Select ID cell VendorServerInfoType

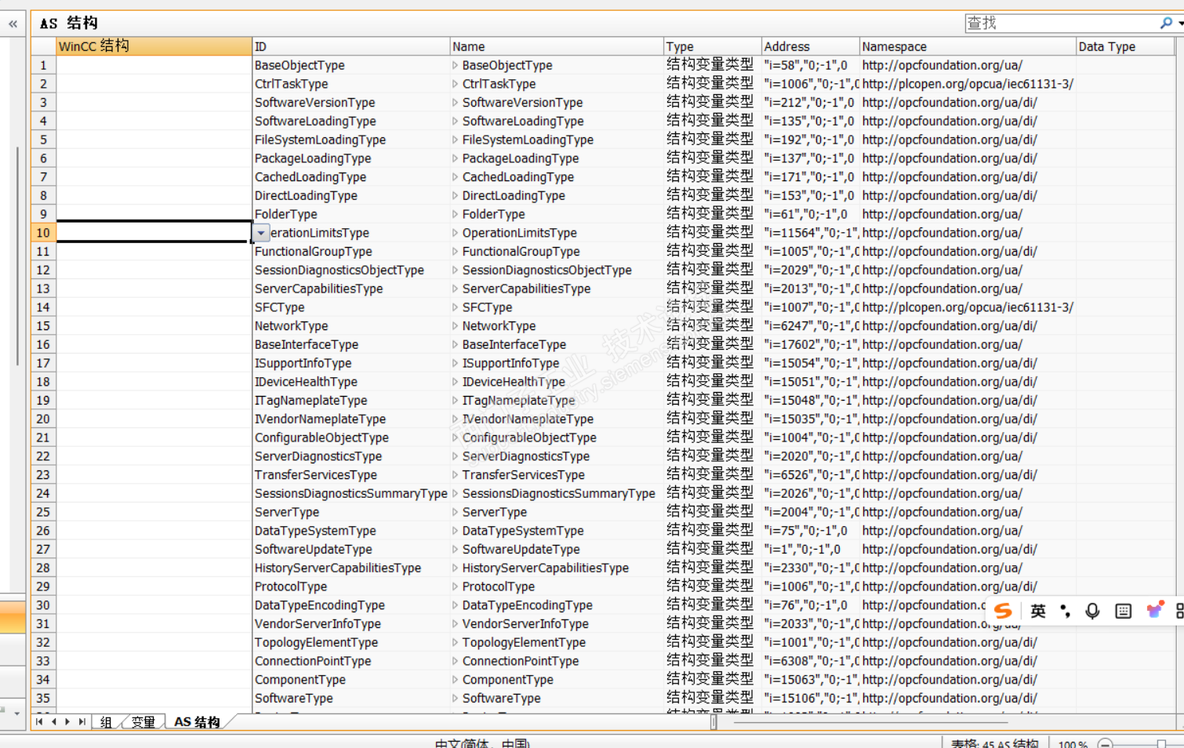(351, 624)
